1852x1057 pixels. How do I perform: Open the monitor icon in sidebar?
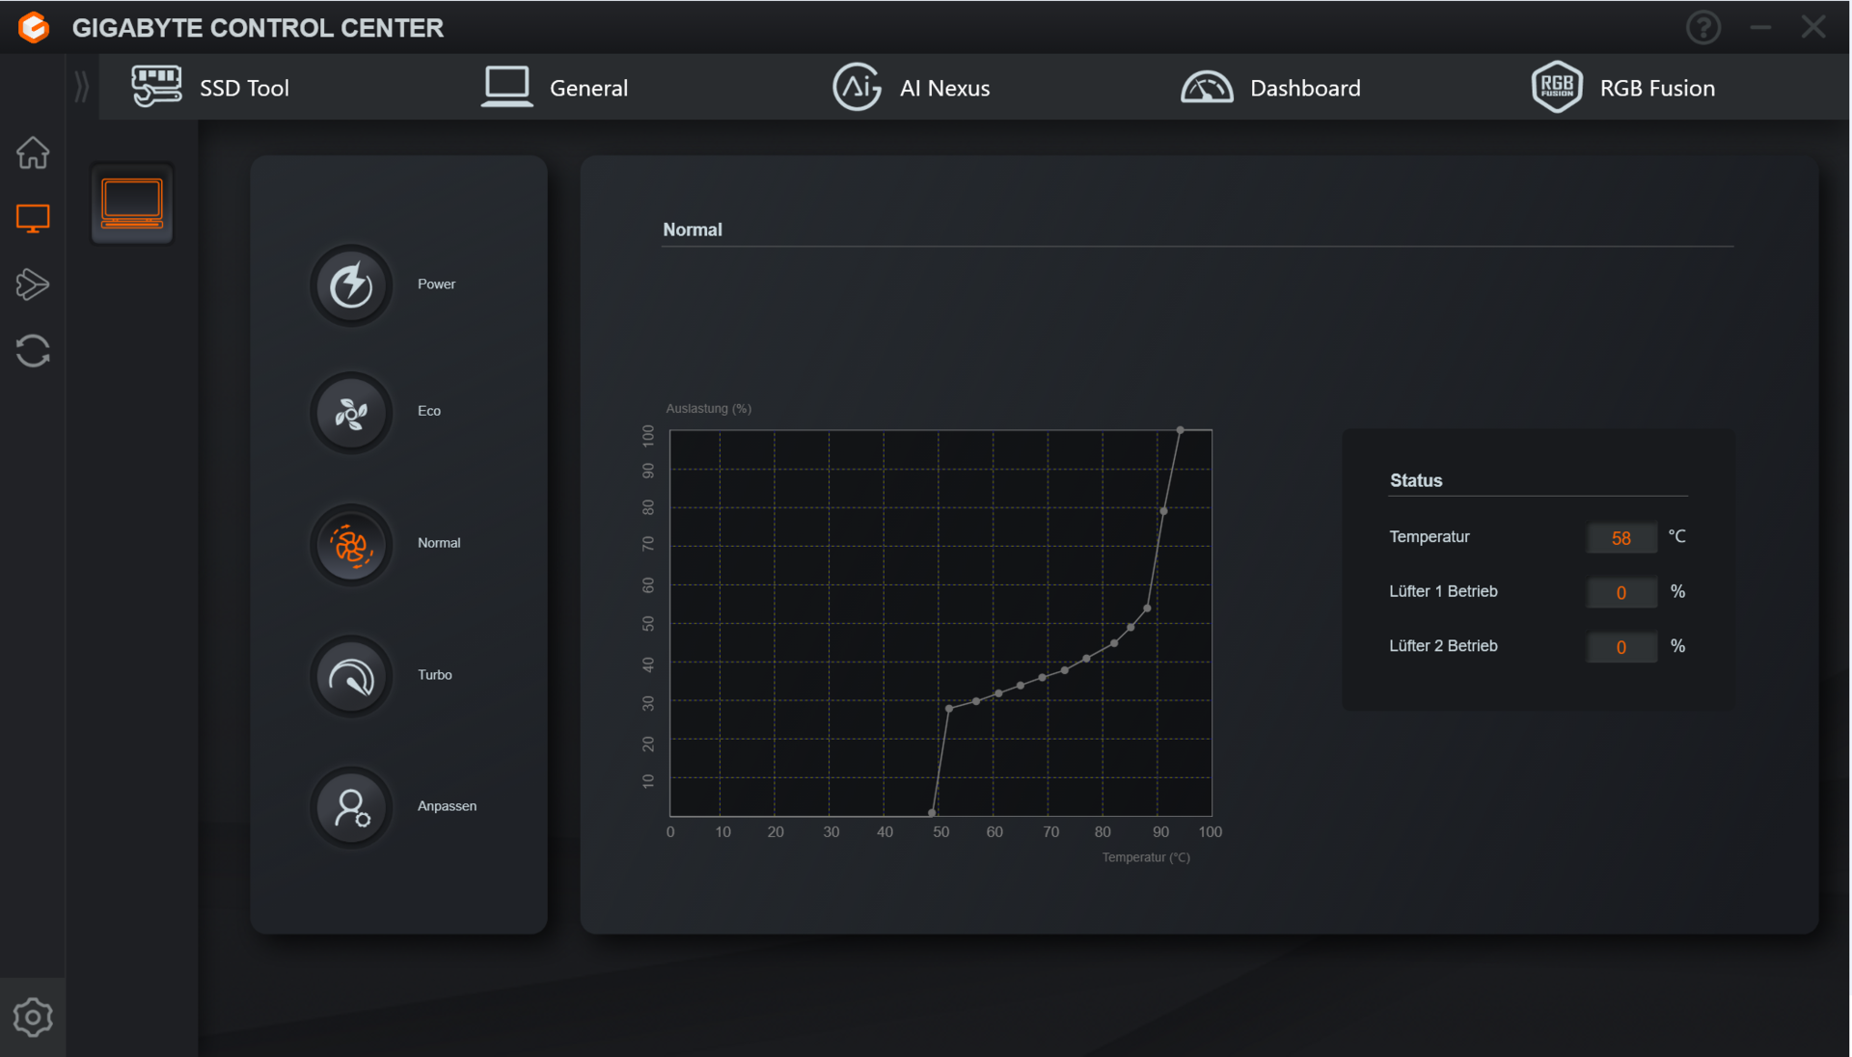pos(33,218)
